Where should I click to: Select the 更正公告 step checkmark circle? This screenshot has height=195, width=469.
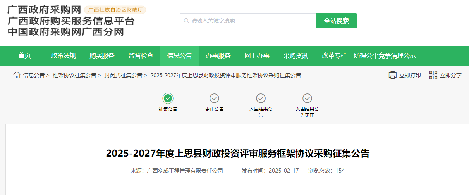tap(214, 98)
